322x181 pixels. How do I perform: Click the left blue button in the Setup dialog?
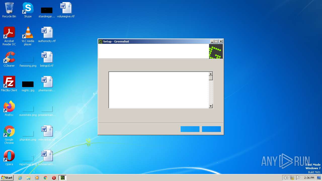(x=190, y=129)
